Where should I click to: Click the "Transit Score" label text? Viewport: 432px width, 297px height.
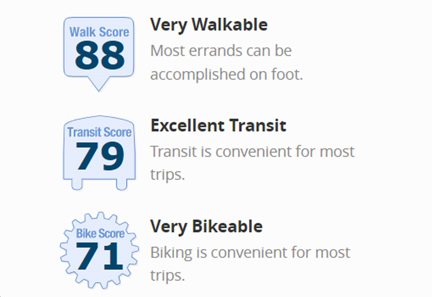coord(99,132)
